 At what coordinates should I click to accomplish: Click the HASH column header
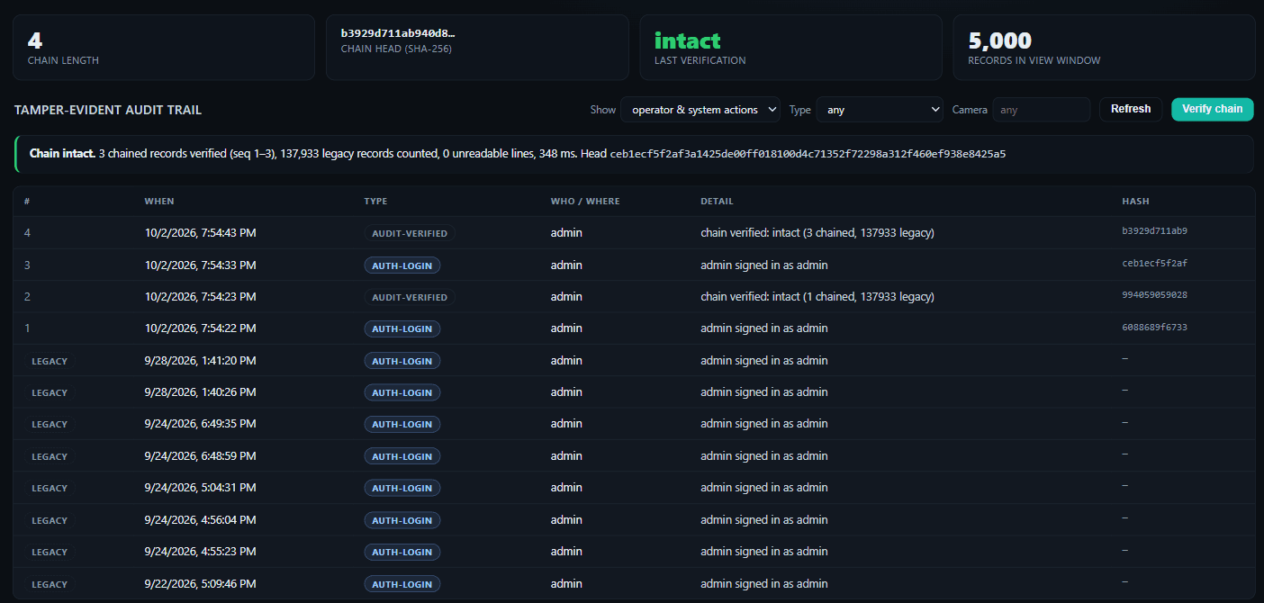(x=1135, y=201)
